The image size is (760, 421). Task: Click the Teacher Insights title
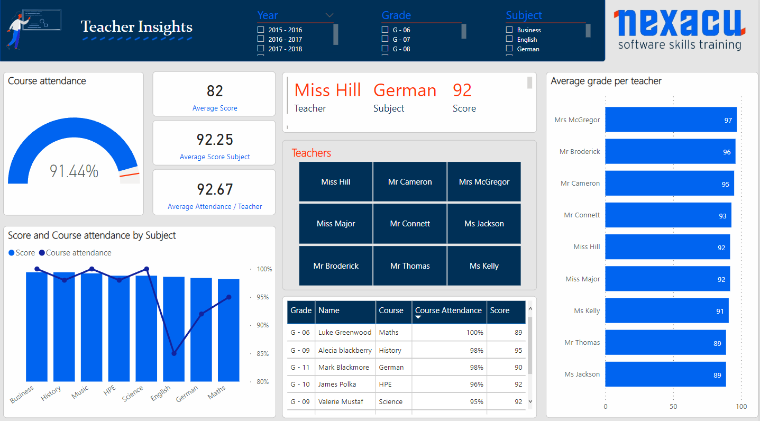(x=136, y=26)
